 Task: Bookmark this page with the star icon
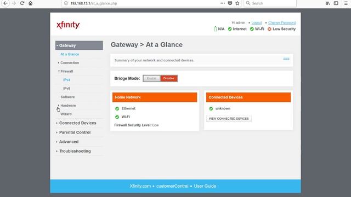(x=237, y=3)
